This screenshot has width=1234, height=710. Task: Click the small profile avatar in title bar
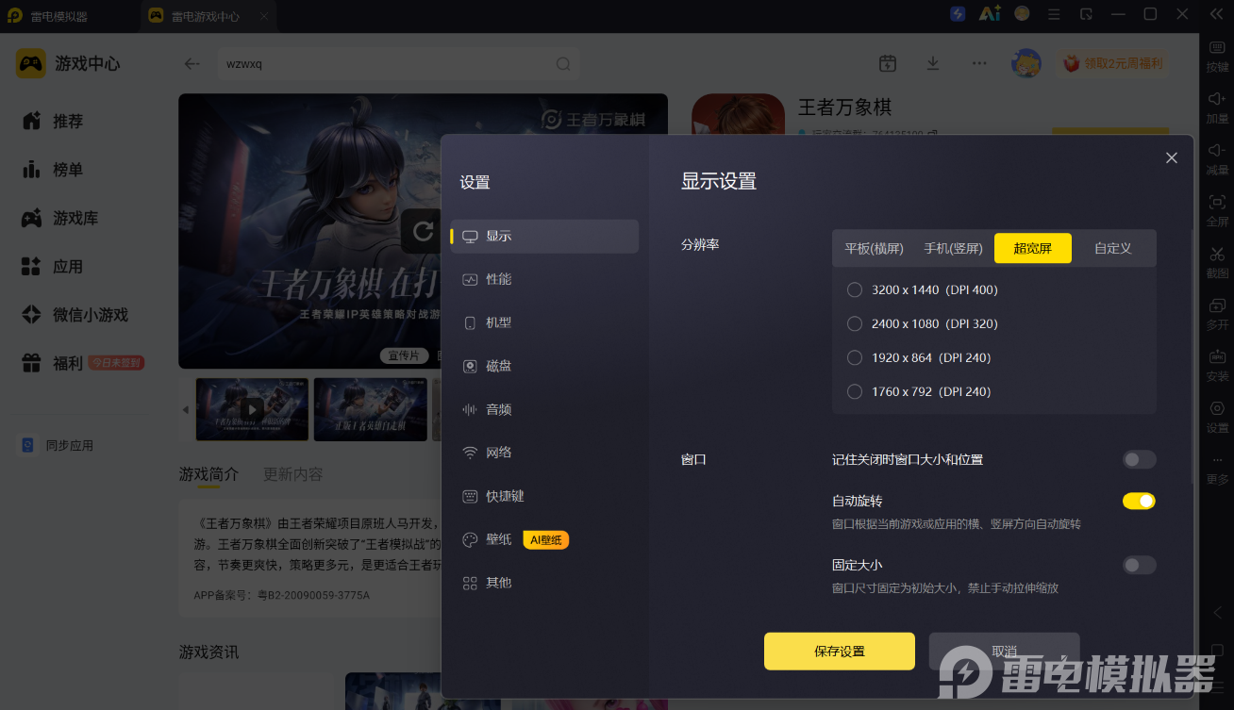click(x=1022, y=14)
